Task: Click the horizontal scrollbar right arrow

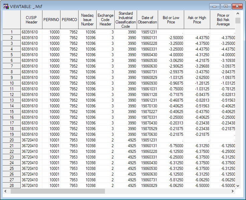Action: pos(233,191)
